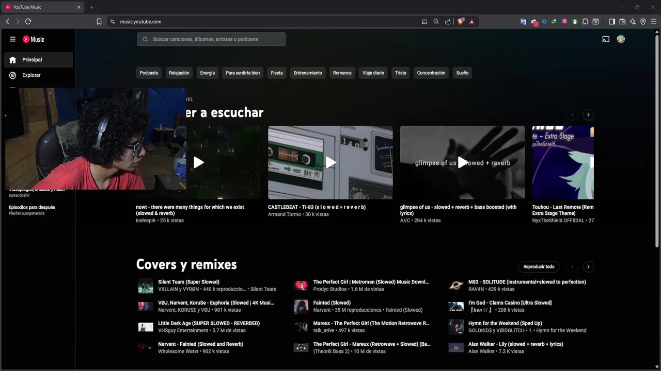Play Silent Tears (Super Slowed) thumbnail
Screen dimensions: 661x371
(146, 285)
